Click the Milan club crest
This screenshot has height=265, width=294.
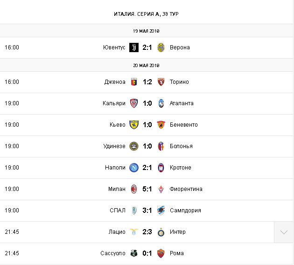click(133, 189)
